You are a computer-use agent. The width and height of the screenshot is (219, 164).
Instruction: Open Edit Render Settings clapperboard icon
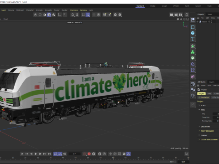(x=181, y=15)
